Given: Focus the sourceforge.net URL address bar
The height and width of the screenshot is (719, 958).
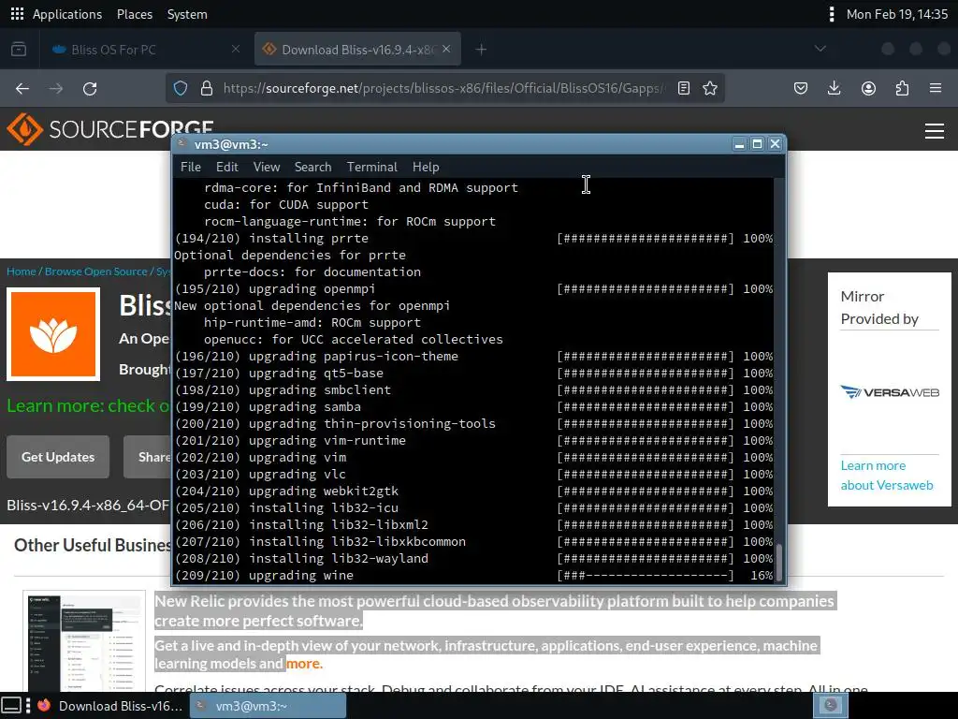Looking at the screenshot, I should (x=443, y=89).
